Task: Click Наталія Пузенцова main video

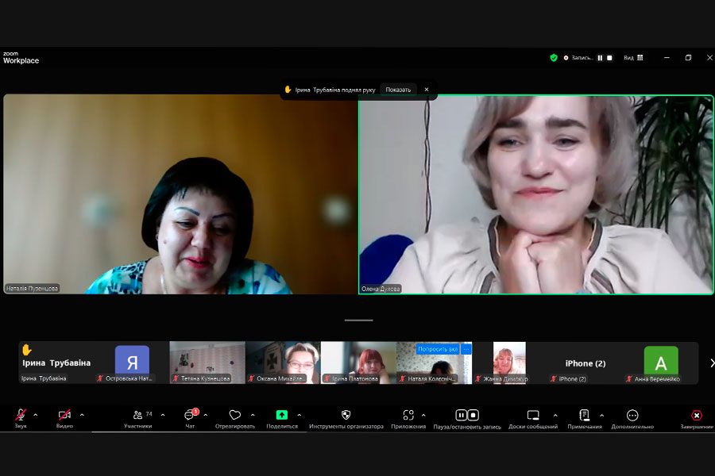Action: pos(180,194)
